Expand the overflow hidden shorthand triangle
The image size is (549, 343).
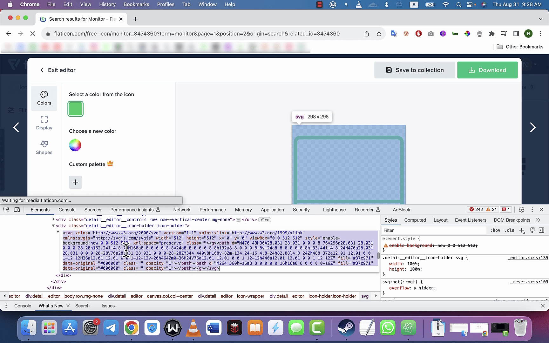[x=415, y=288]
